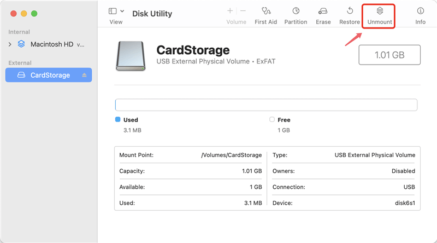Click the blue Used color swatch
The width and height of the screenshot is (437, 243).
click(x=117, y=119)
